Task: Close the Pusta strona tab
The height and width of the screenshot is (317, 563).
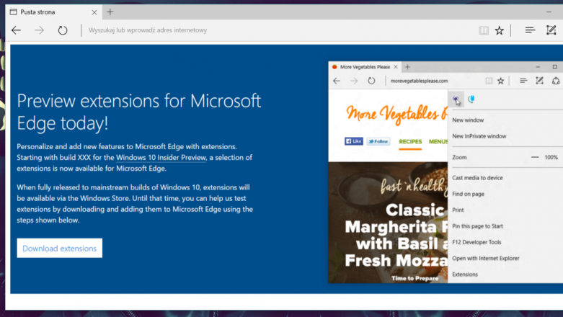Action: [94, 12]
